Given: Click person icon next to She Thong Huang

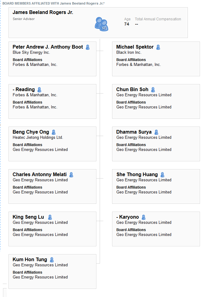Looking at the screenshot, I should (x=163, y=175).
